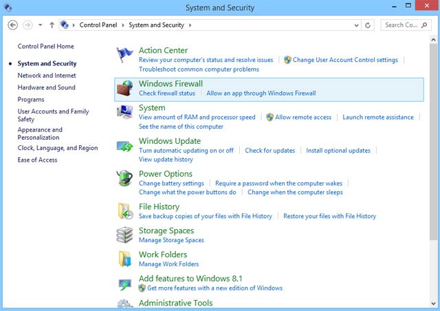The width and height of the screenshot is (440, 311).
Task: Expand chevron after System and Security breadcrumb
Action: tap(190, 25)
